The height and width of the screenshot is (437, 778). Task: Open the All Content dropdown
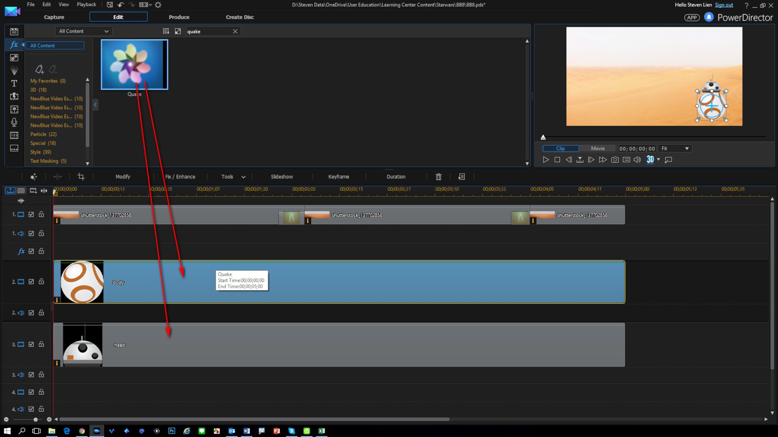[84, 31]
